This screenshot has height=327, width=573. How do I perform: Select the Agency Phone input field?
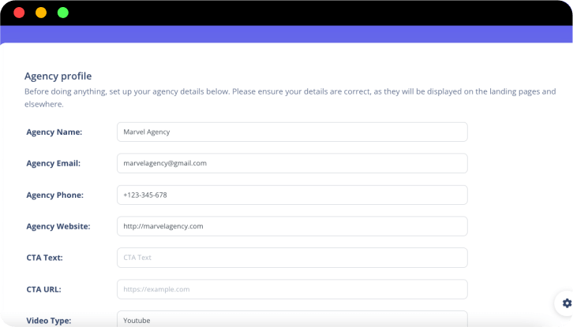292,195
